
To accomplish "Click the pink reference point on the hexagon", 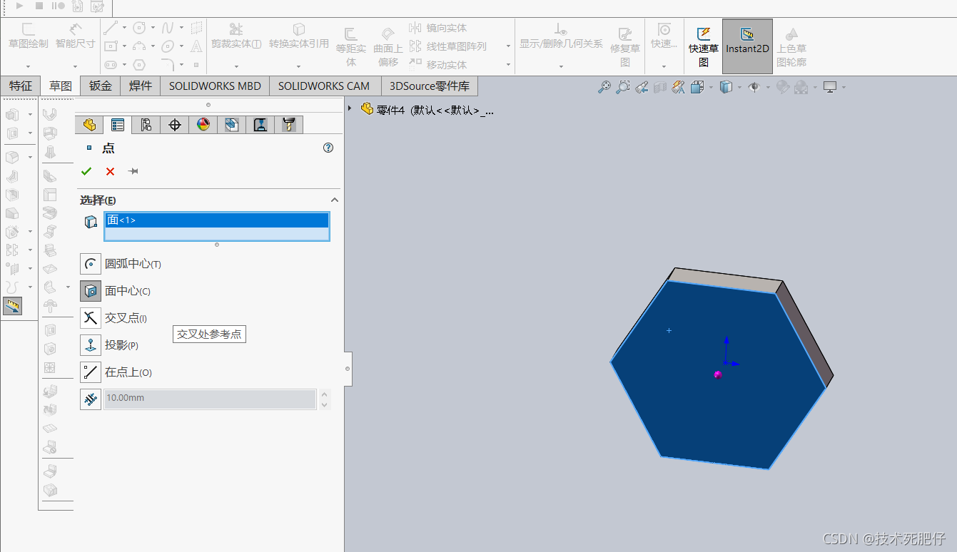I will pos(717,374).
